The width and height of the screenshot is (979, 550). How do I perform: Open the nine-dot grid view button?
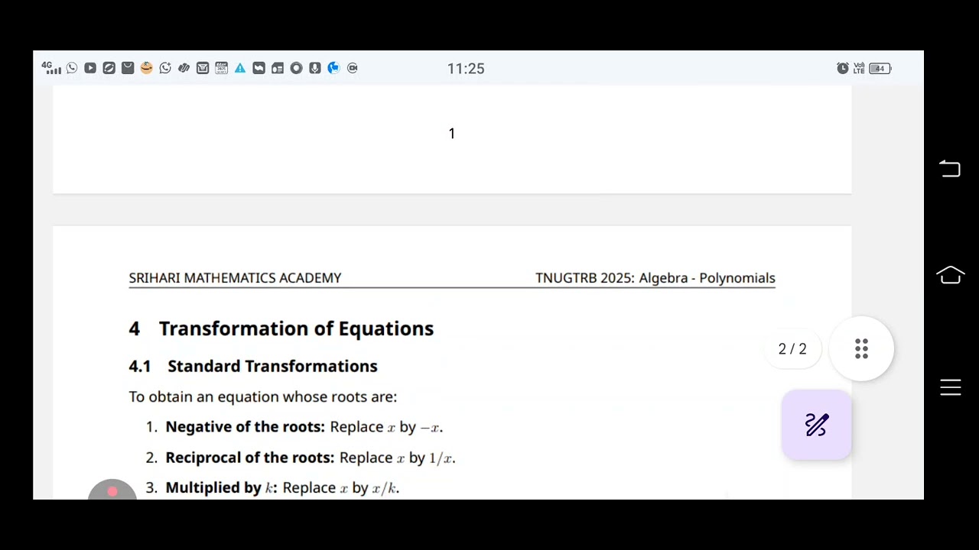861,348
